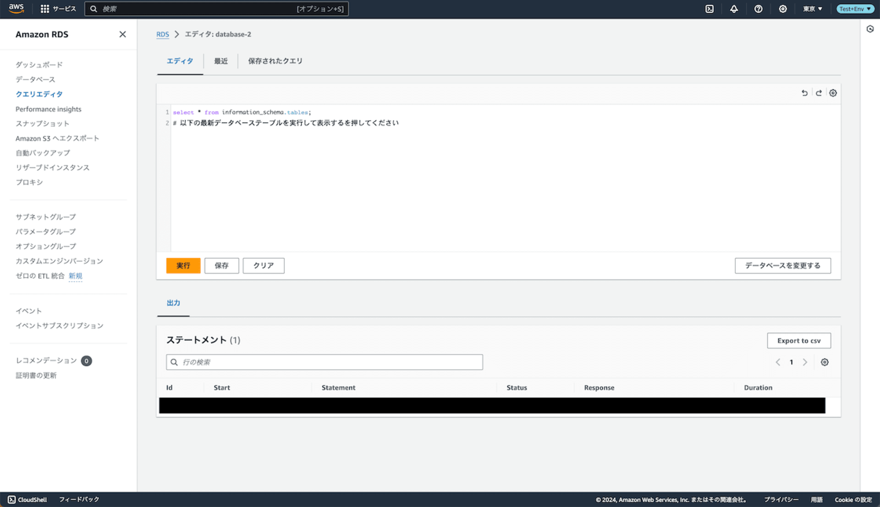Focus the 行の検索 search field

pos(324,362)
